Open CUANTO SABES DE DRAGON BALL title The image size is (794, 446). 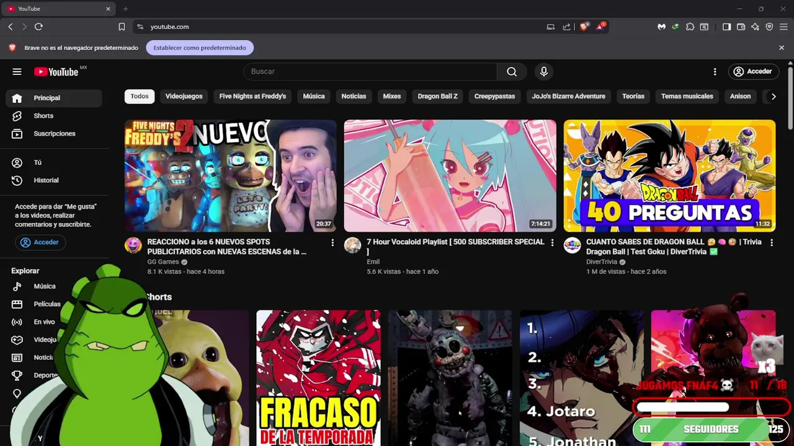(674, 247)
